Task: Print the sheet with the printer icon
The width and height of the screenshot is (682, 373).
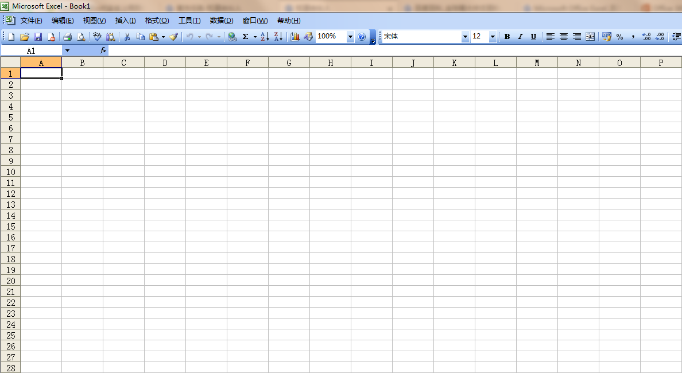Action: click(x=67, y=37)
